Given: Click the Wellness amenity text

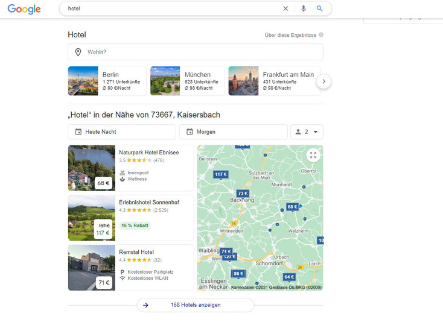Looking at the screenshot, I should click(137, 179).
